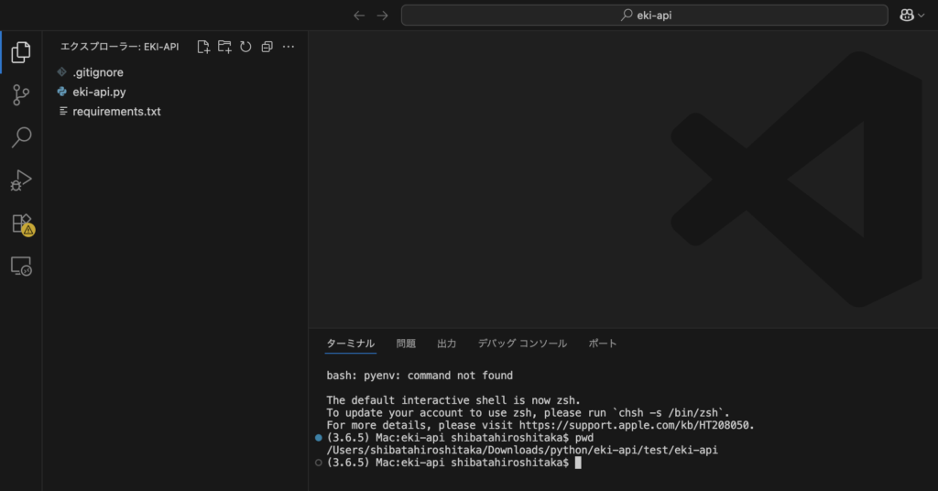Go back with the left arrow
The image size is (938, 491).
(359, 16)
